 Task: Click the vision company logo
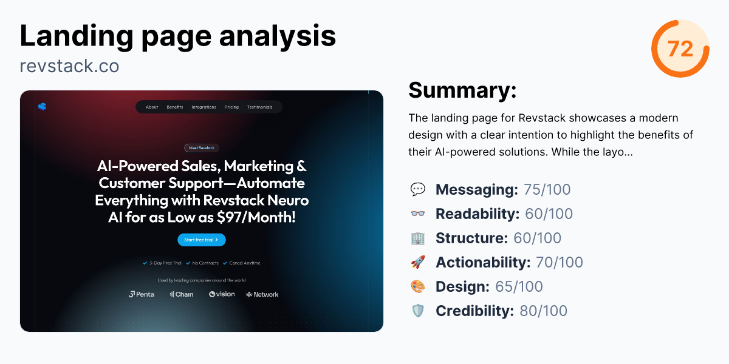221,294
